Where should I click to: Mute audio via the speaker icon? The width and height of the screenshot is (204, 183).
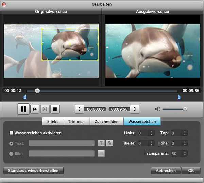pos(157,109)
